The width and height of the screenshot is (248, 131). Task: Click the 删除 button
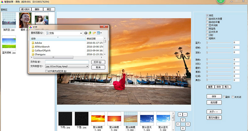click(x=37, y=9)
